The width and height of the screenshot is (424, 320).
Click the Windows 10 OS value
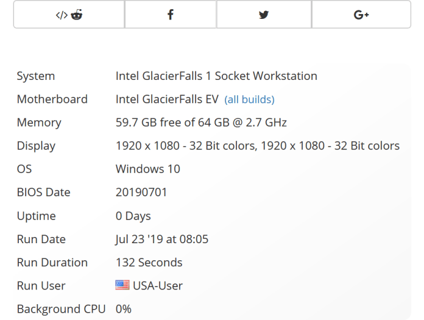[148, 169]
